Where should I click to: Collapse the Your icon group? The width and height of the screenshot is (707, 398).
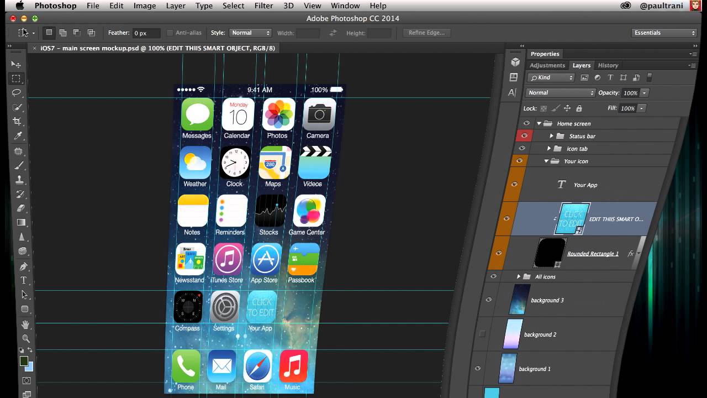pyautogui.click(x=546, y=161)
